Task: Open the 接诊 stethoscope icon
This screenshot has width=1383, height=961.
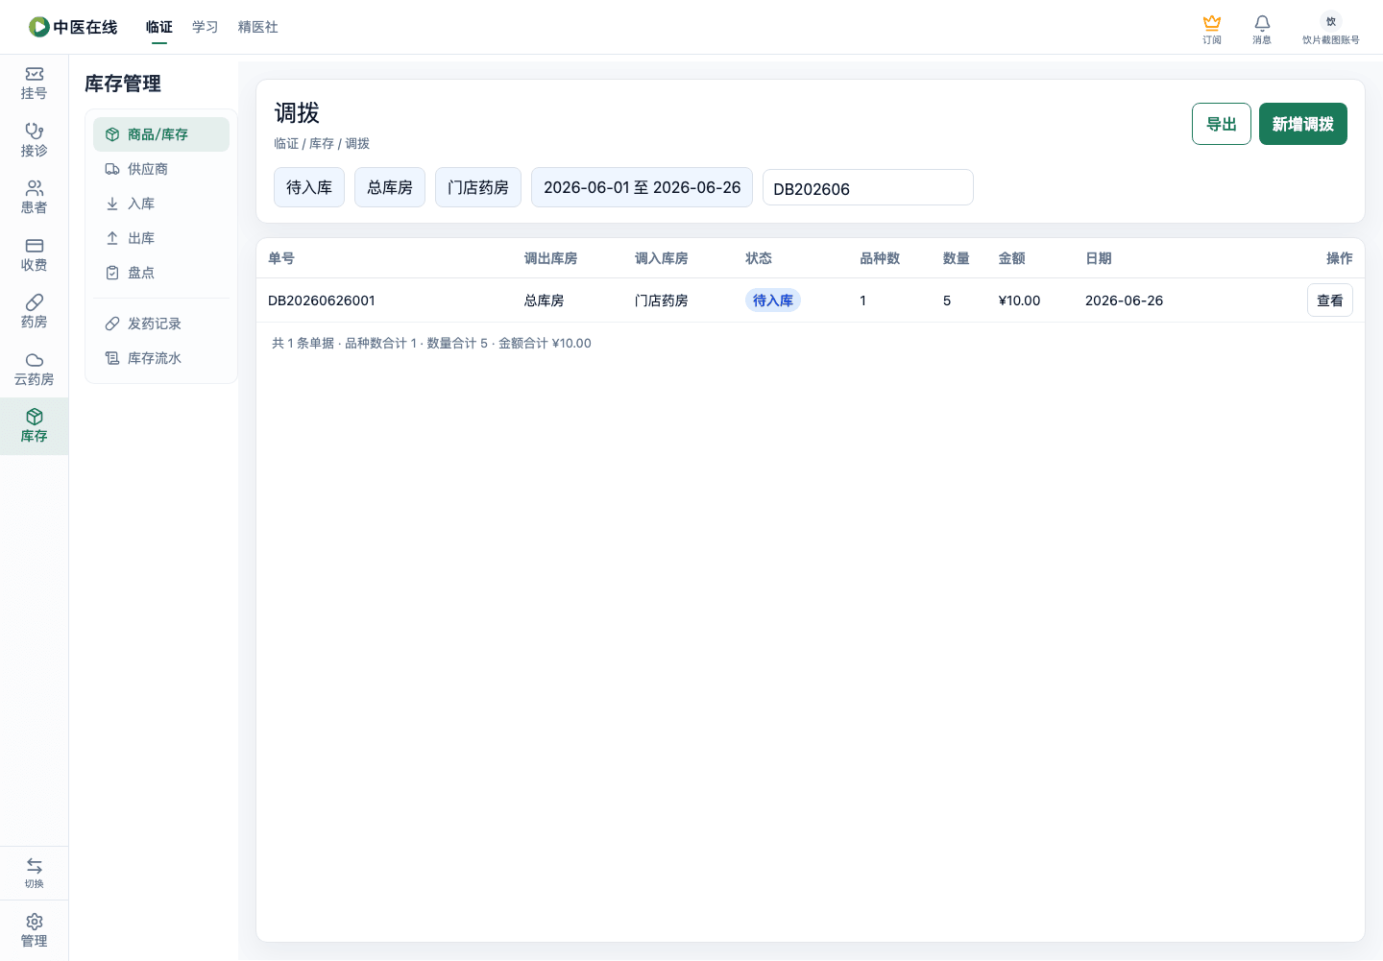Action: pyautogui.click(x=35, y=132)
